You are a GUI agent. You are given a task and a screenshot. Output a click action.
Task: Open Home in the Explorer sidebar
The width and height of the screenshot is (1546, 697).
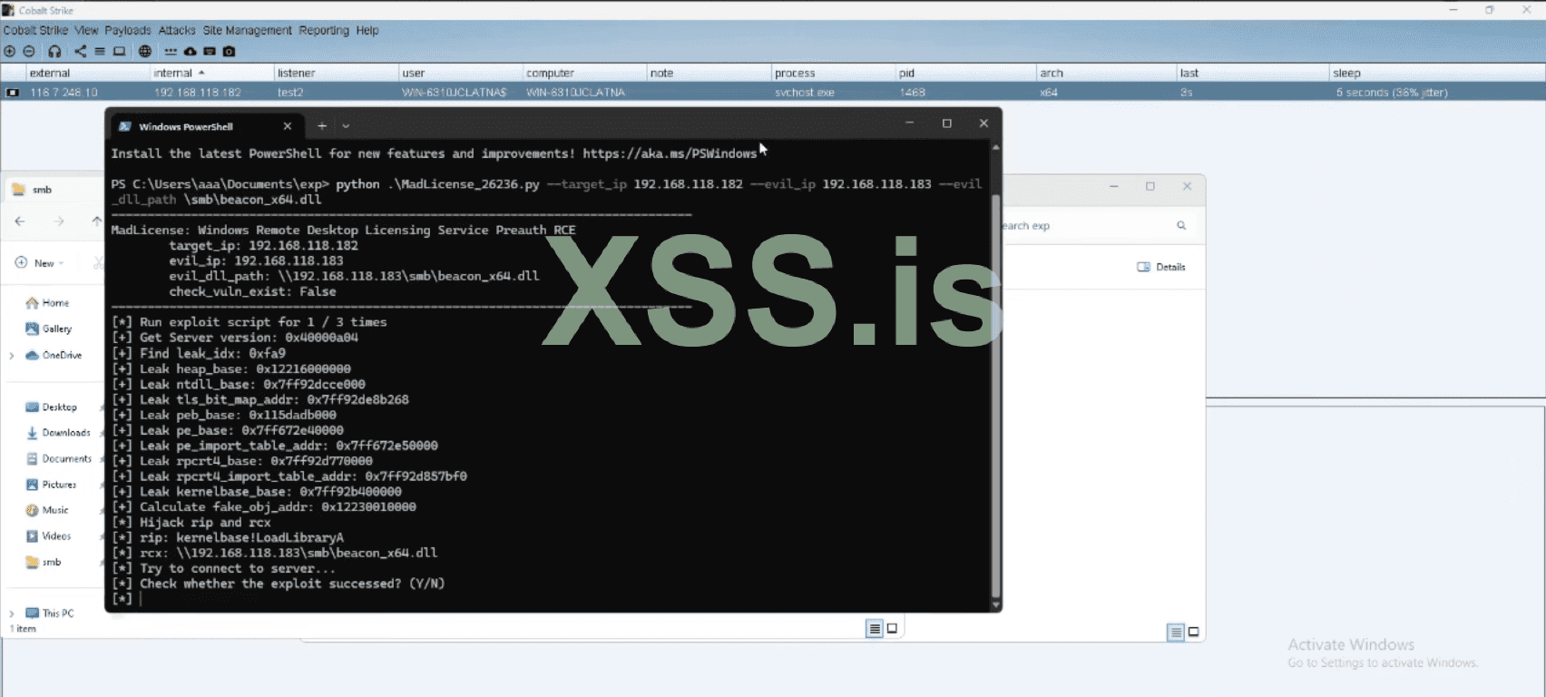coord(47,303)
